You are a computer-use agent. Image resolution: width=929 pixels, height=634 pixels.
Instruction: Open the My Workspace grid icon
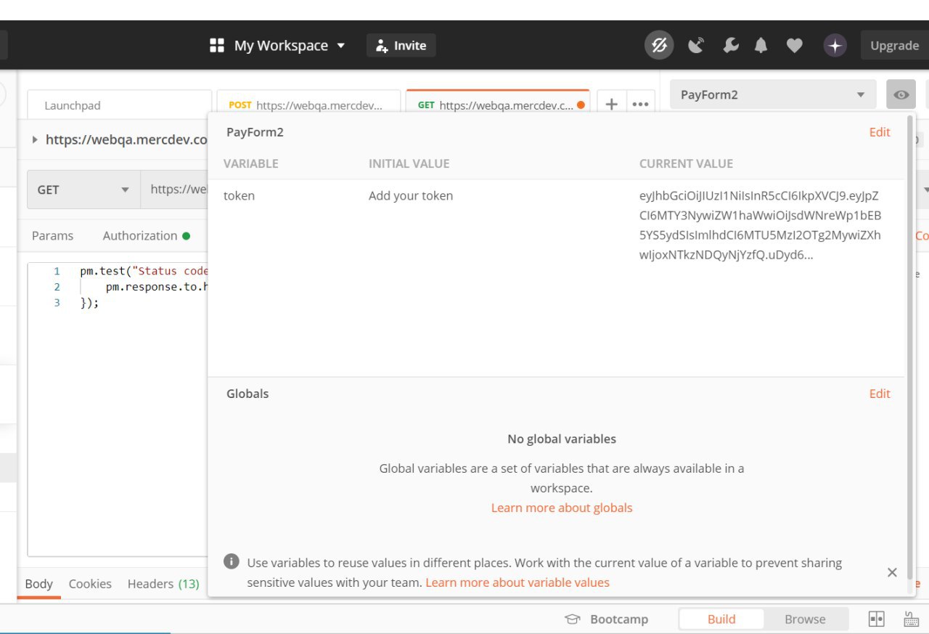pos(216,46)
